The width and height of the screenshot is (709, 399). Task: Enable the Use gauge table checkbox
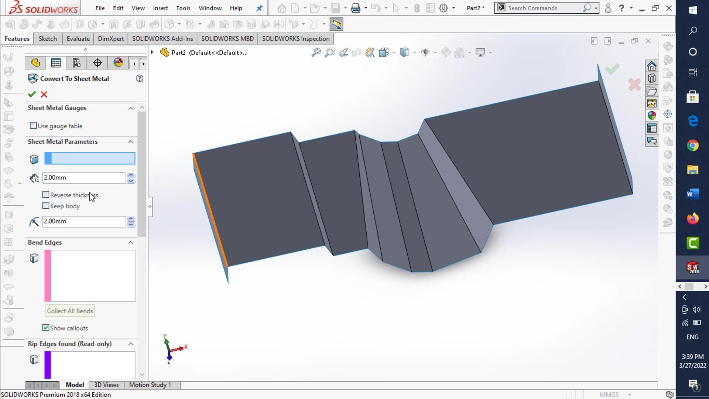point(34,126)
